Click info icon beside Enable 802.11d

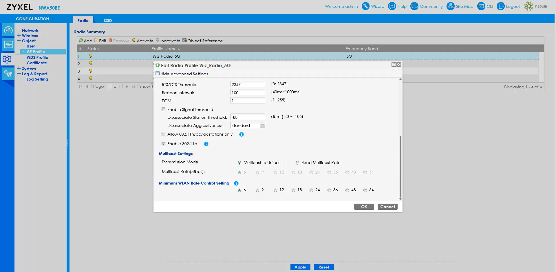click(206, 144)
